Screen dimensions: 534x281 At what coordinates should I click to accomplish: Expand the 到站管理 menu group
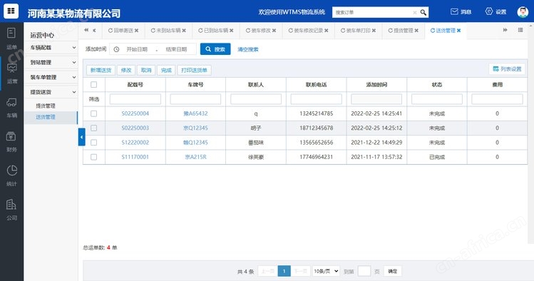51,62
